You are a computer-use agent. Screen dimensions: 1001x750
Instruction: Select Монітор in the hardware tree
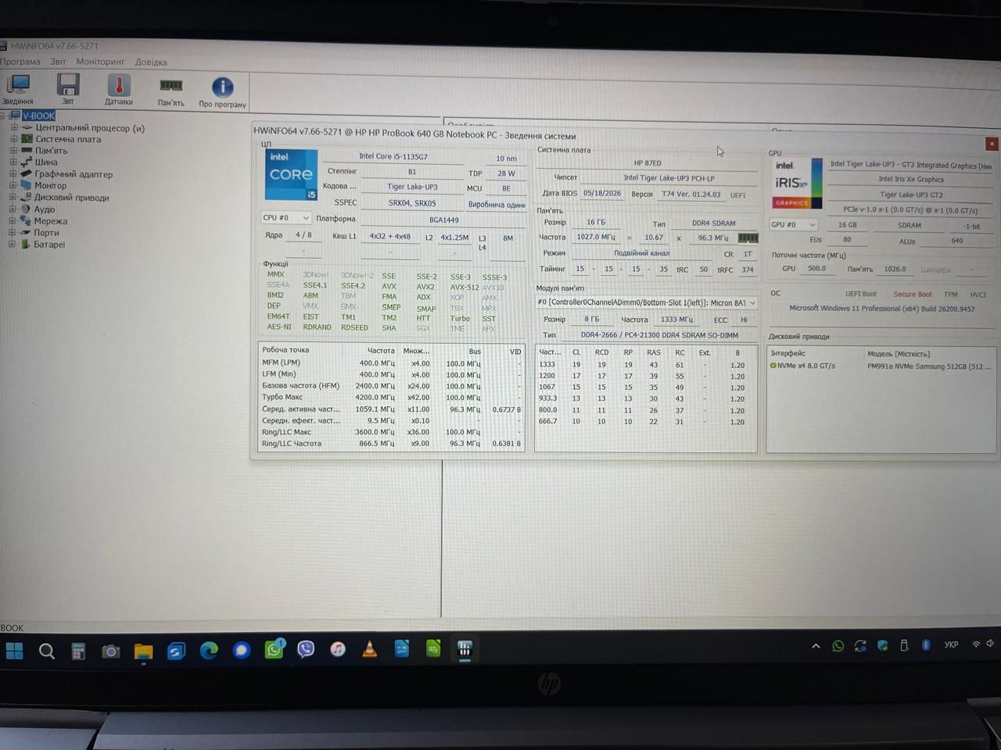[51, 186]
